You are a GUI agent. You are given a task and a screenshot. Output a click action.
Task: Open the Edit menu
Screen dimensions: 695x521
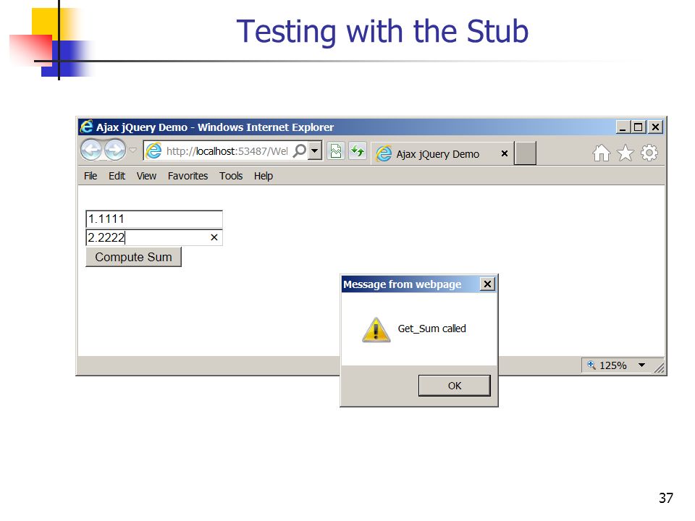coord(117,176)
